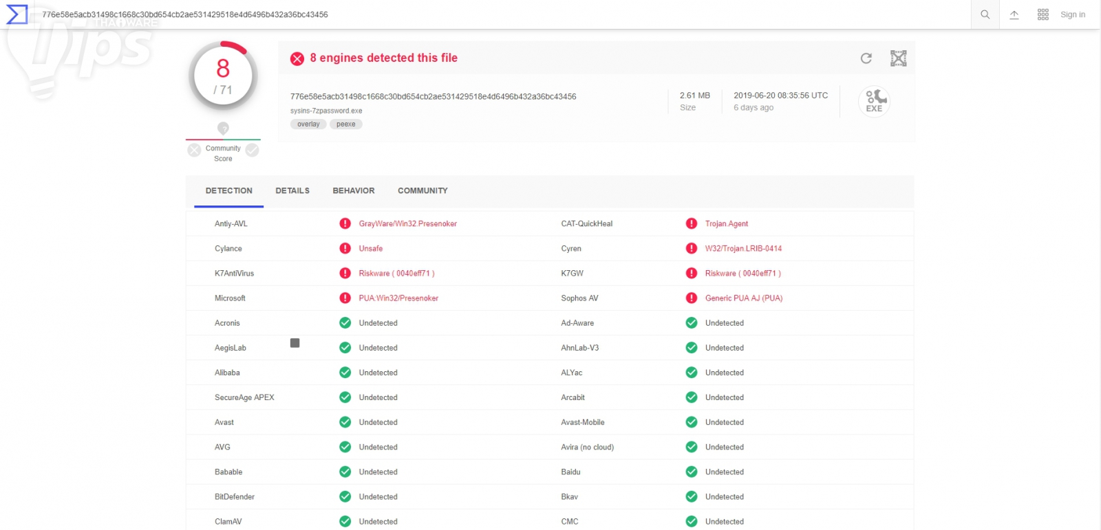Open the BEHAVIOR tab
The height and width of the screenshot is (530, 1101).
click(354, 191)
